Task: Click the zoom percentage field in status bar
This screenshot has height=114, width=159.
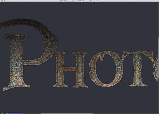Action: [x=2, y=113]
